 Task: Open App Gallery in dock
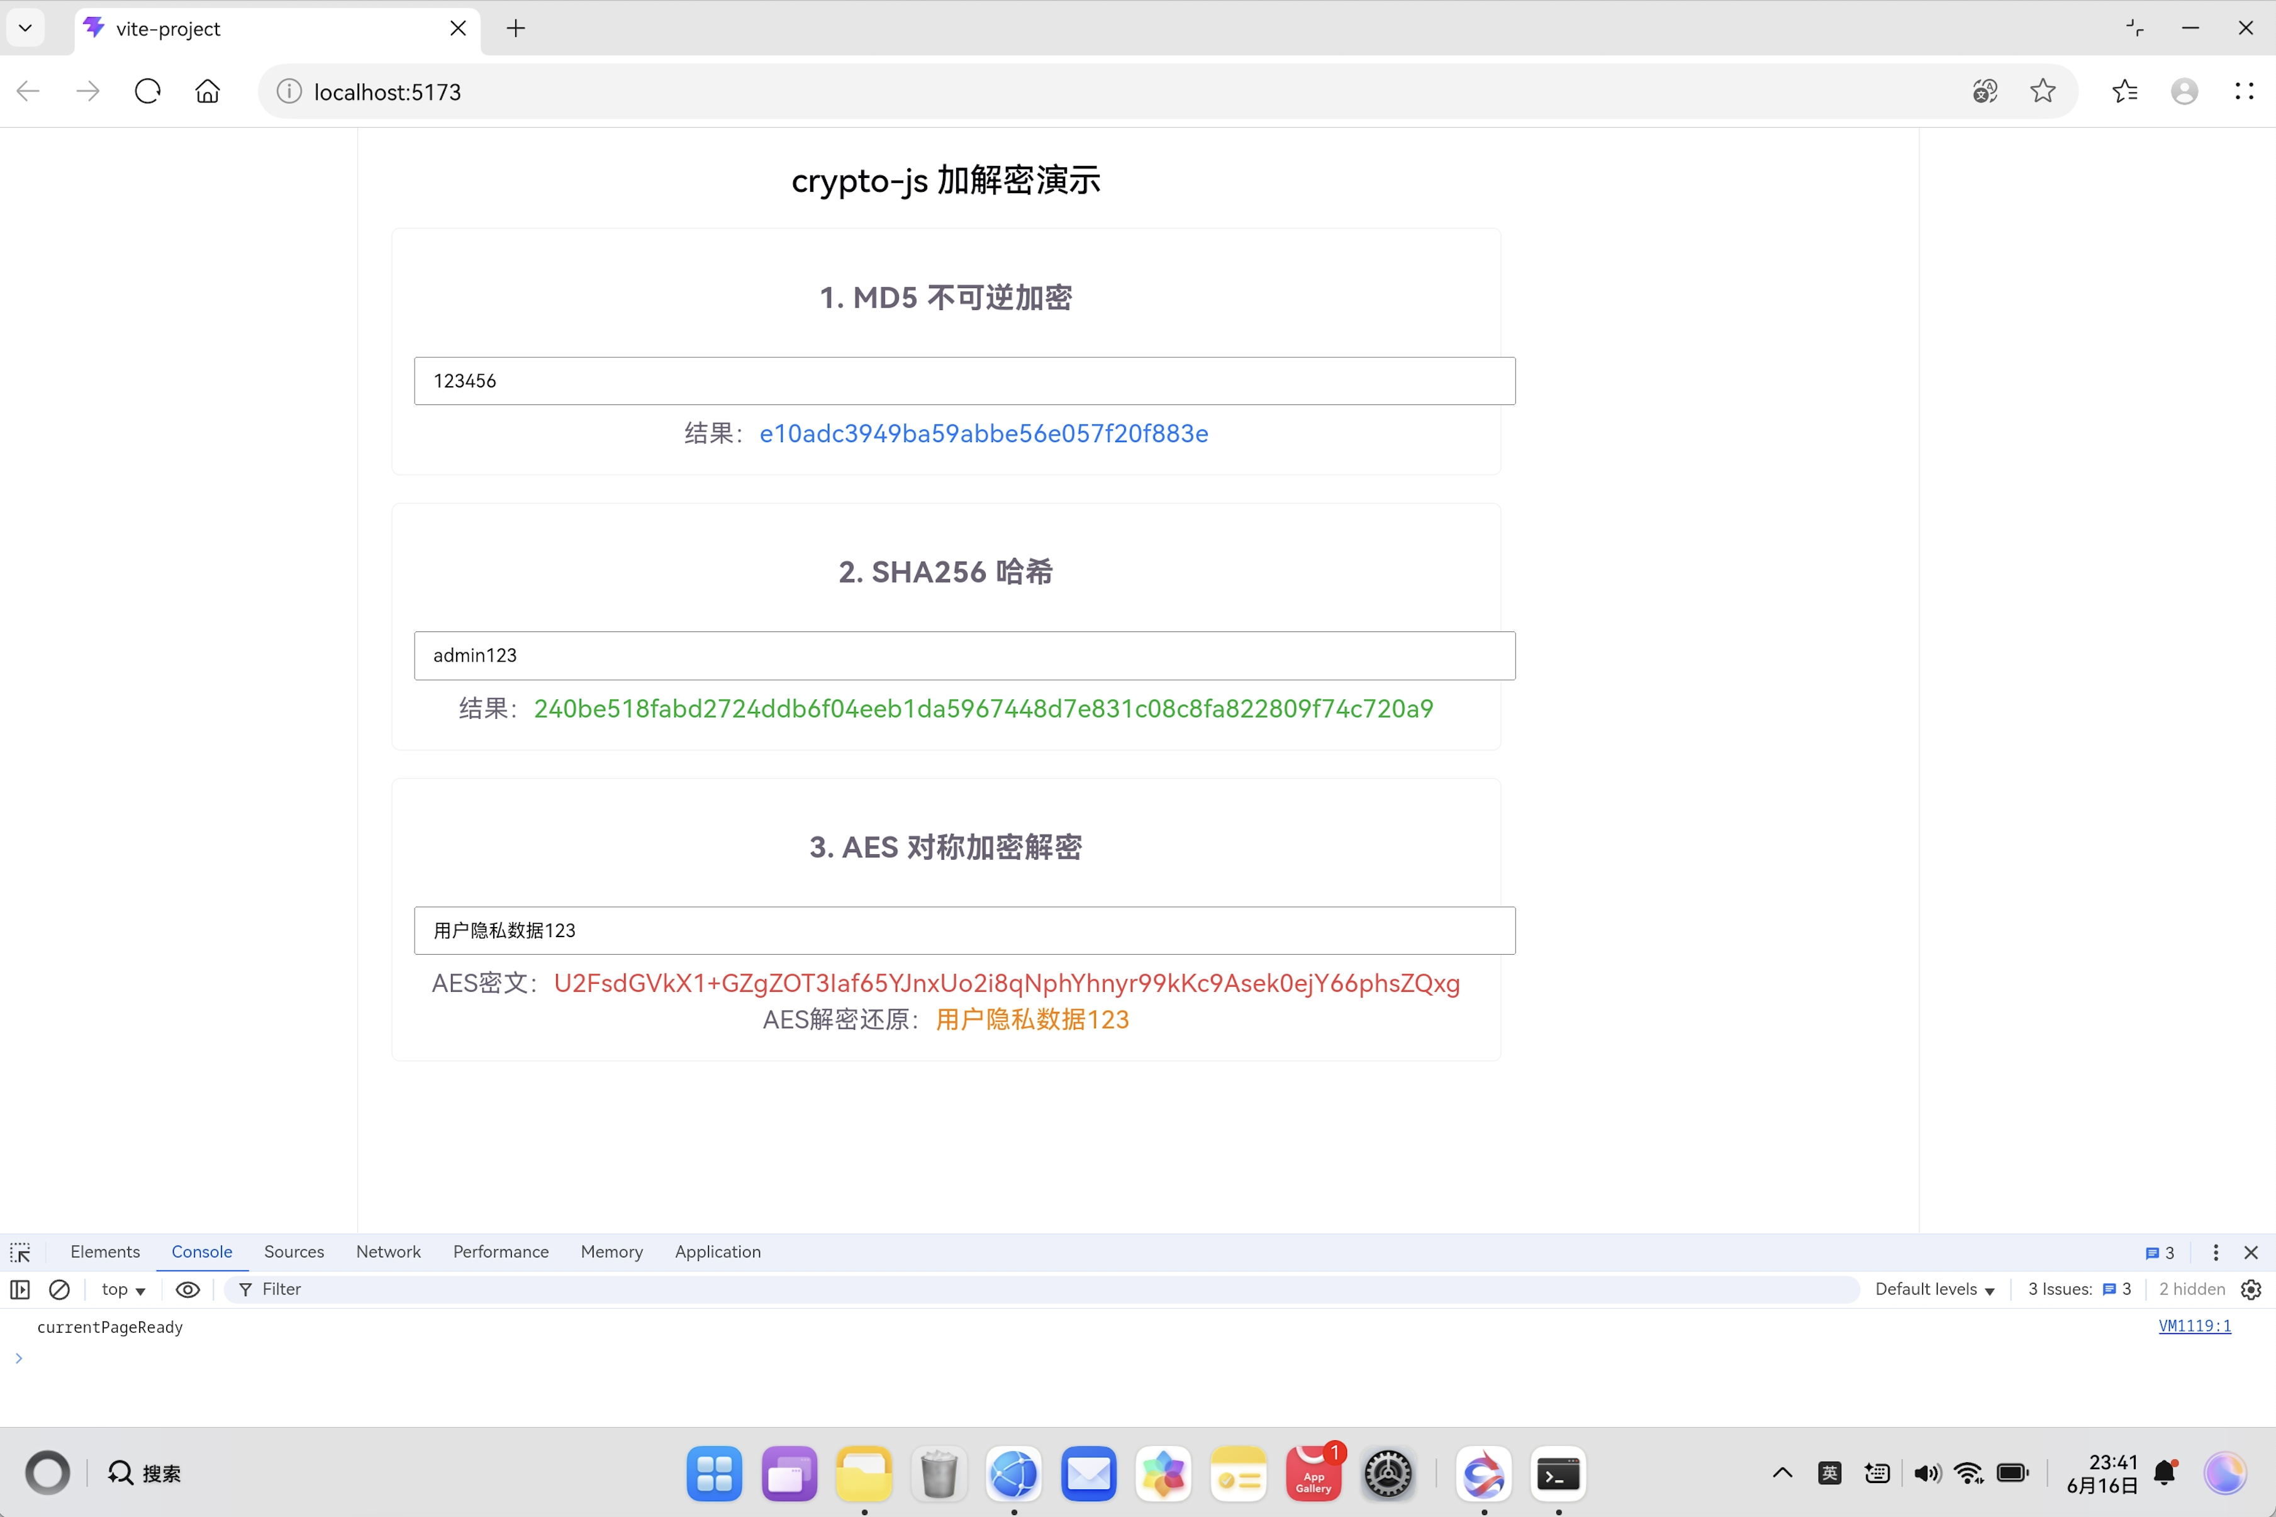pyautogui.click(x=1313, y=1472)
